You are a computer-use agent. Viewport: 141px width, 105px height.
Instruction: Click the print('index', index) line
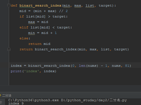pos(34,71)
